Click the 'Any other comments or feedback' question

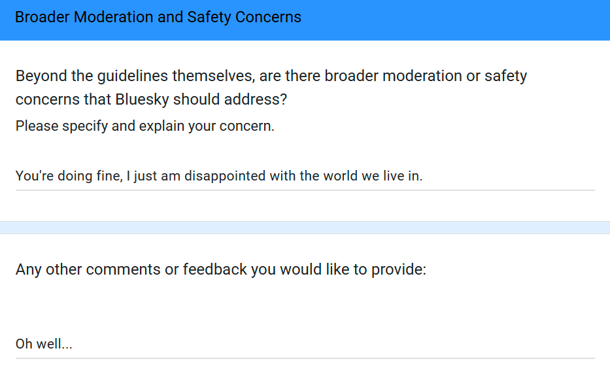(x=221, y=269)
